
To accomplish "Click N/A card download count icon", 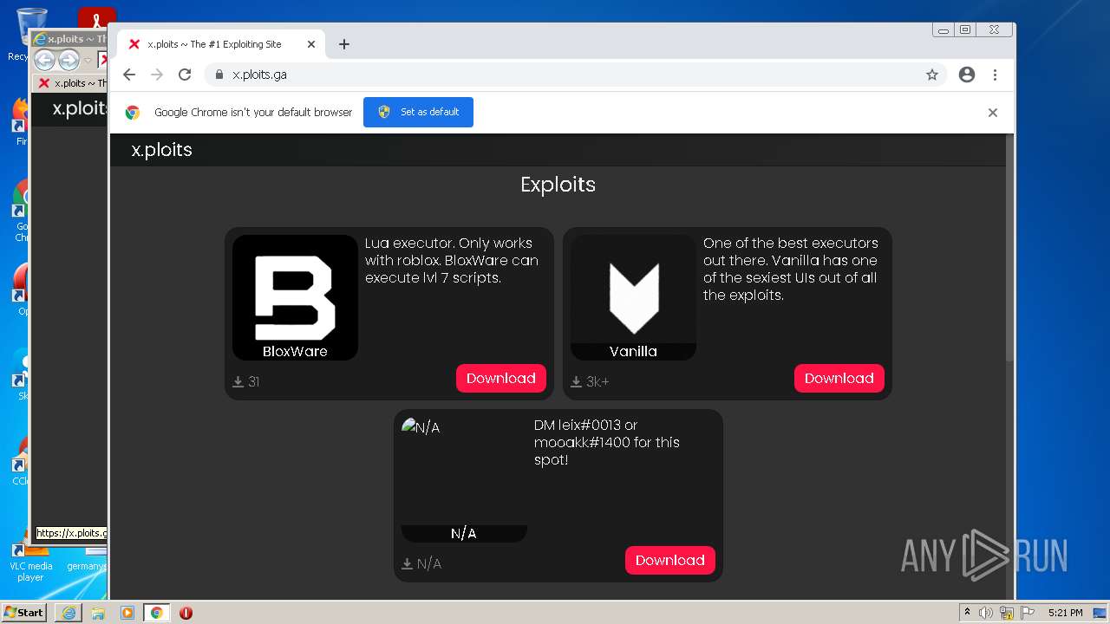I will pos(407,563).
